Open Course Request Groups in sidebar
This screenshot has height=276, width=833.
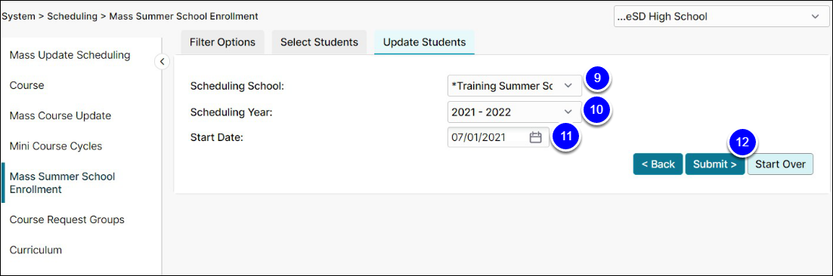coord(67,219)
